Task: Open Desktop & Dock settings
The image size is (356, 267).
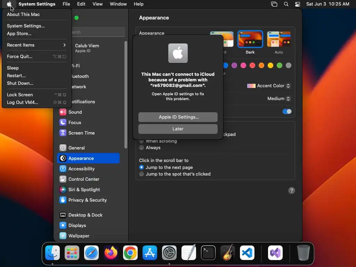Action: click(x=89, y=215)
